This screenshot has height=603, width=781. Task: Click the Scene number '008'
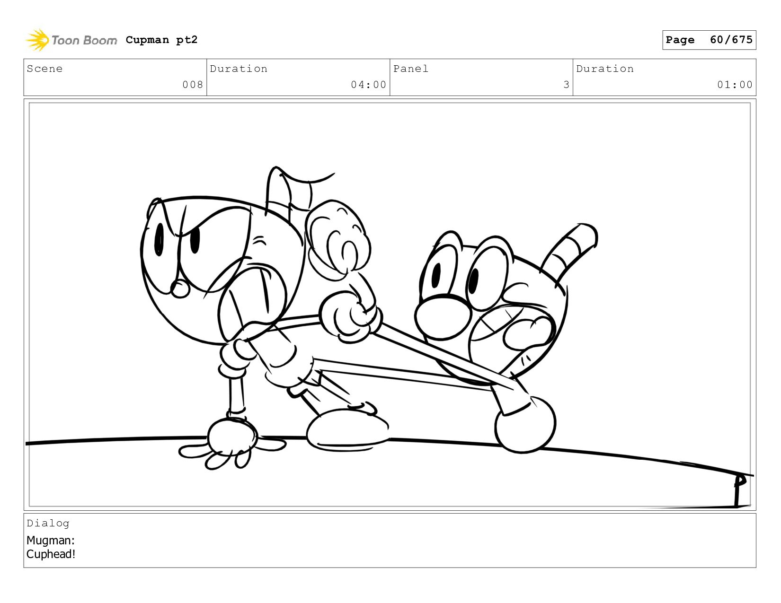click(193, 85)
